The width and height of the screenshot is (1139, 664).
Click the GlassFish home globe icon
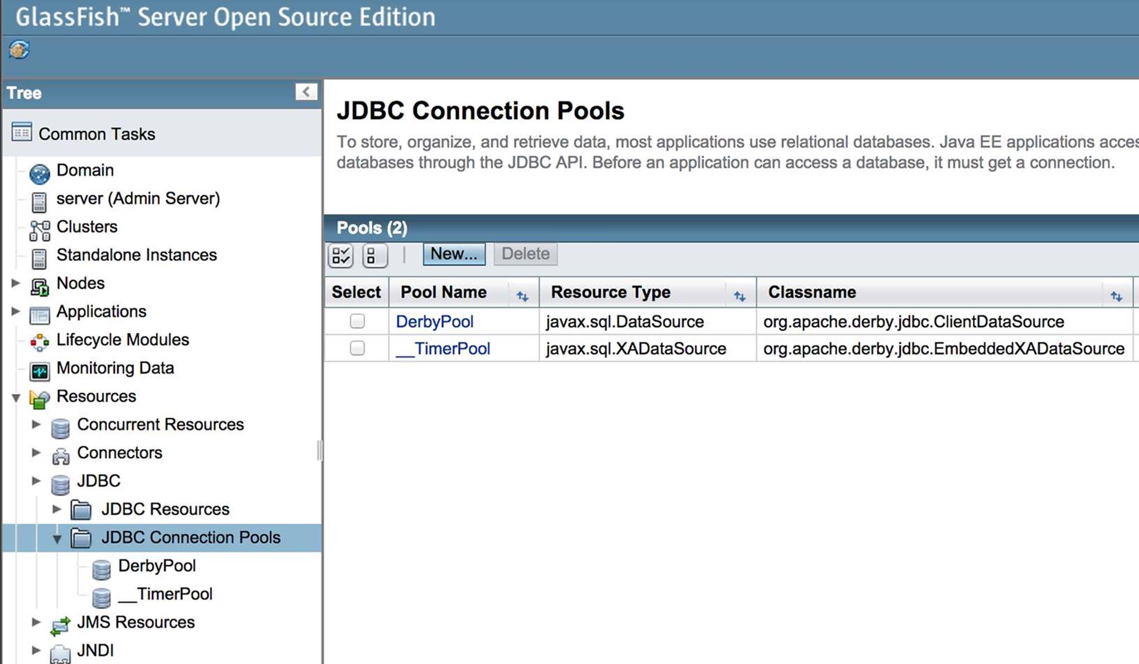(19, 50)
